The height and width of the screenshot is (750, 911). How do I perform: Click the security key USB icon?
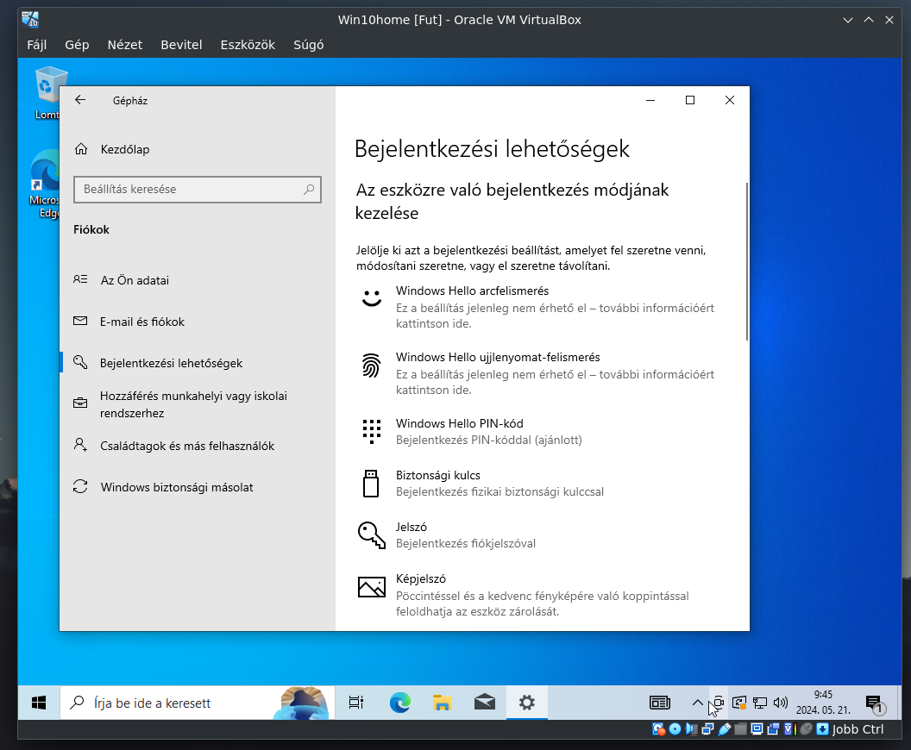(x=371, y=484)
